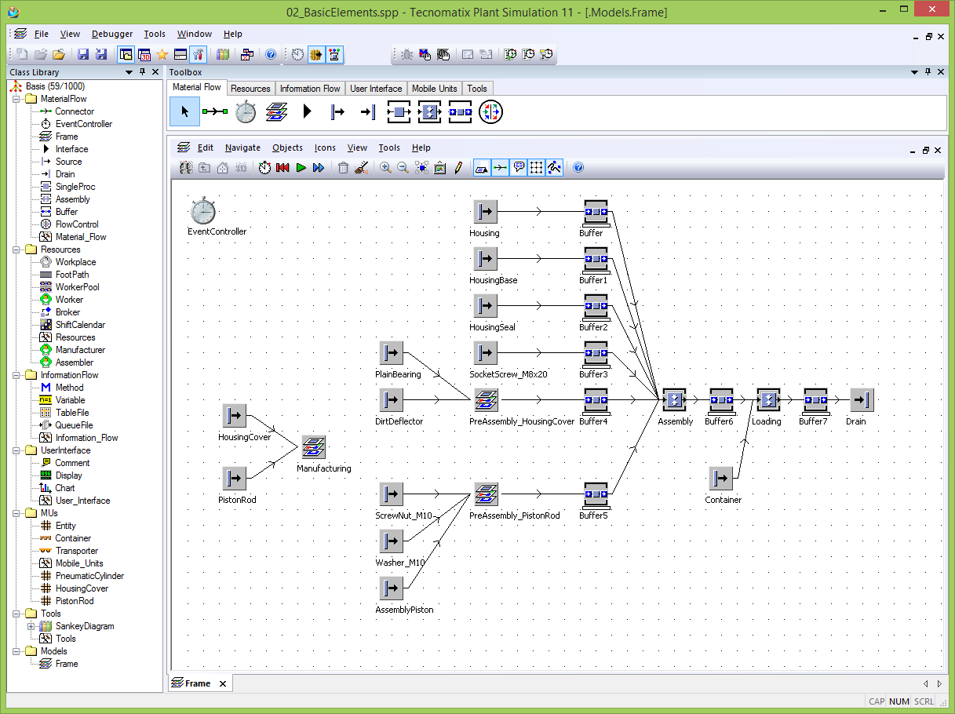This screenshot has width=955, height=714.
Task: Select the Source icon in the Toolbox
Action: coord(337,112)
